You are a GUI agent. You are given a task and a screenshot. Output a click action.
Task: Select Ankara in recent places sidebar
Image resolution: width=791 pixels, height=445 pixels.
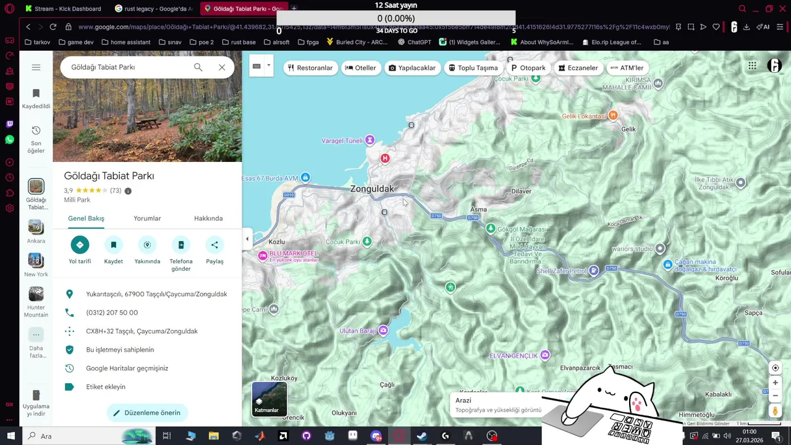[x=36, y=232]
